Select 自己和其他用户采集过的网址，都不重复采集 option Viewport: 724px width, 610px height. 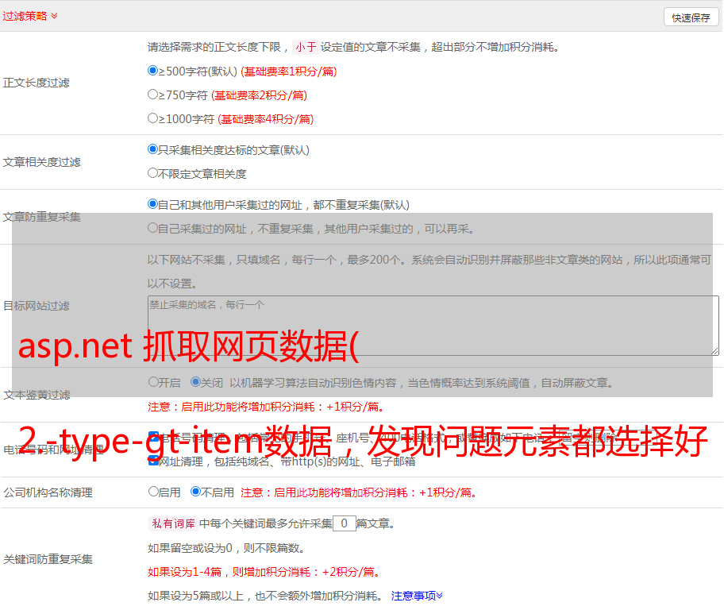153,204
